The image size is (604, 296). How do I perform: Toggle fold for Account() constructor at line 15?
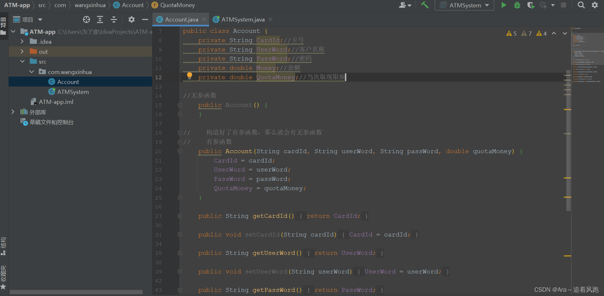coord(180,105)
